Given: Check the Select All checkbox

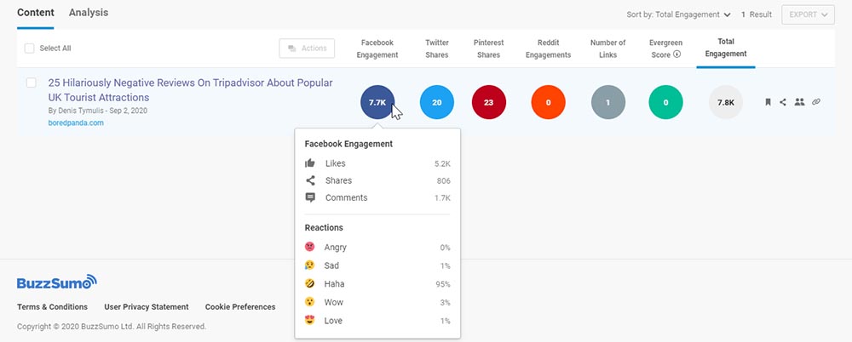Looking at the screenshot, I should point(30,48).
